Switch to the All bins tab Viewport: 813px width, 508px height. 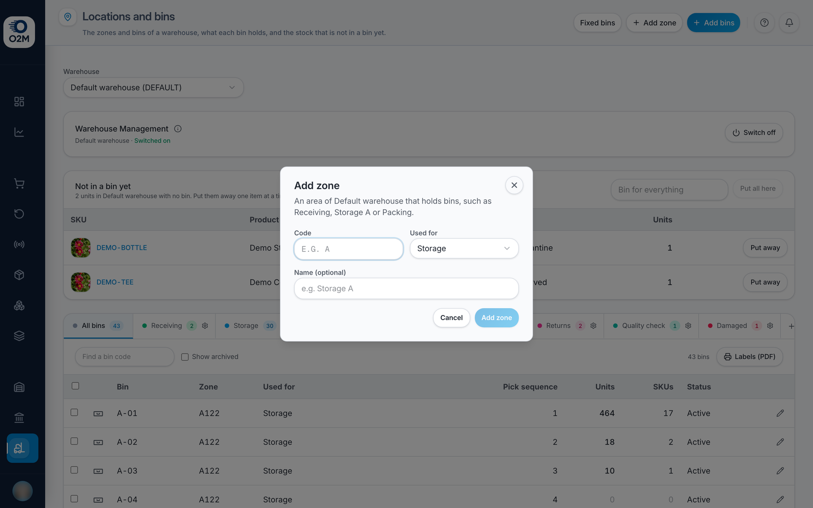pos(98,326)
